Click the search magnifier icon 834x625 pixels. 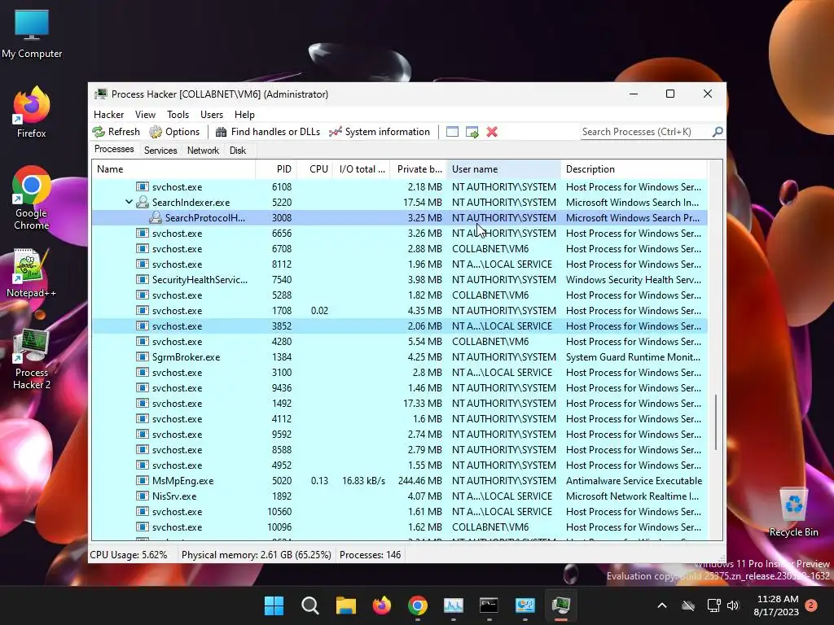click(x=718, y=131)
